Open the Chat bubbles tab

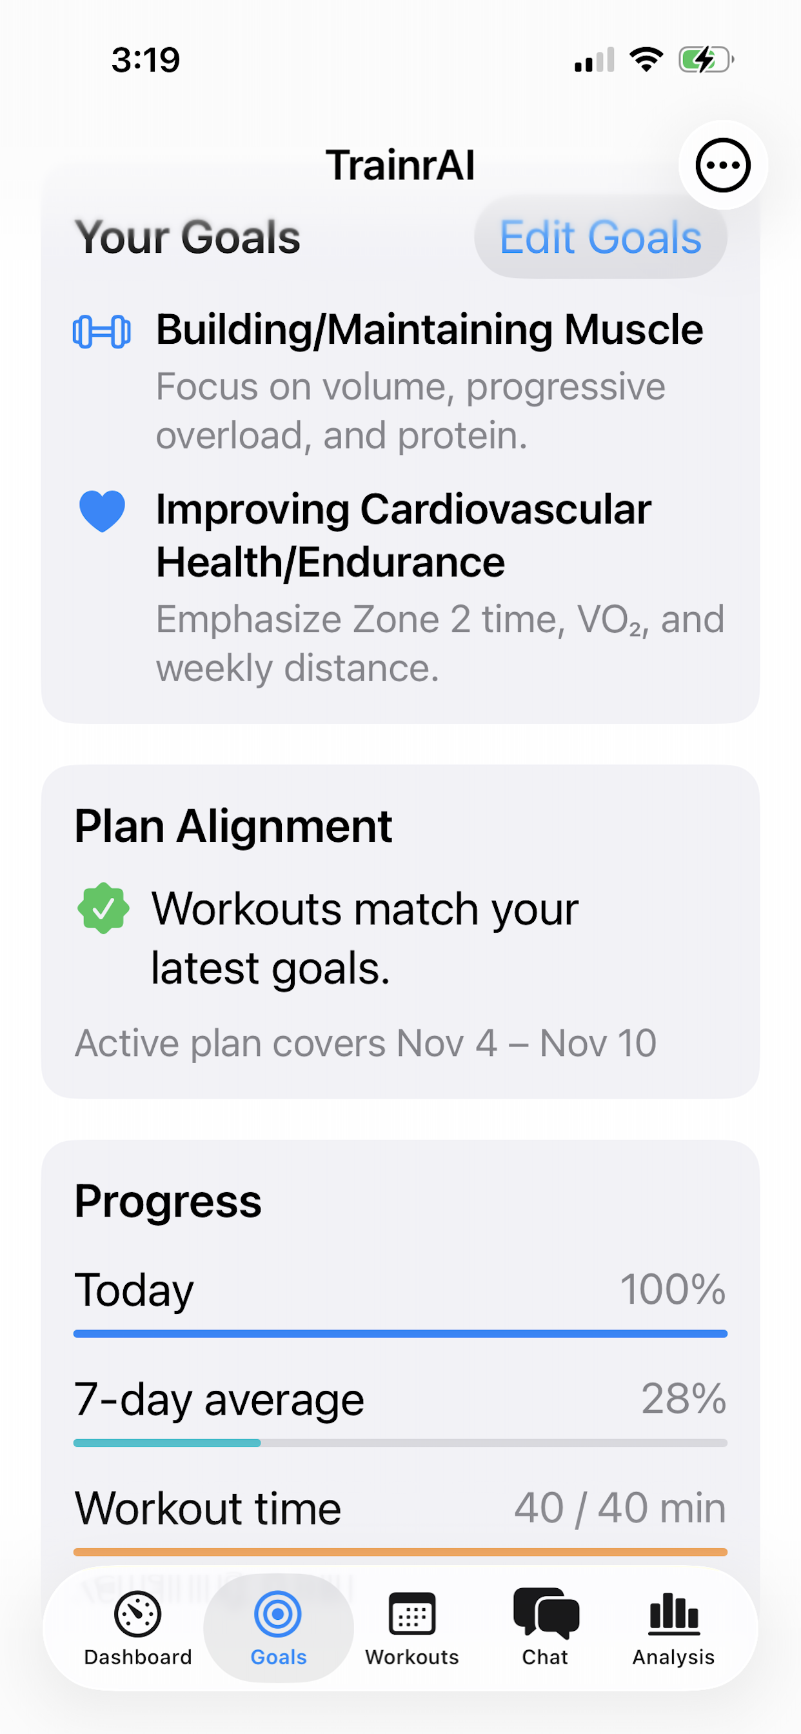point(545,1626)
